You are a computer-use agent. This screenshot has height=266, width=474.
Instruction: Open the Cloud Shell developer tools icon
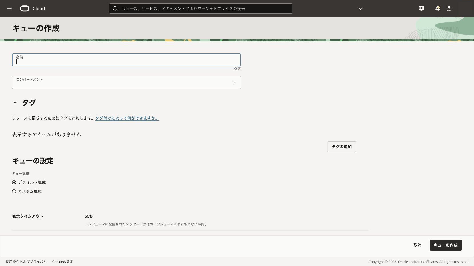[421, 9]
